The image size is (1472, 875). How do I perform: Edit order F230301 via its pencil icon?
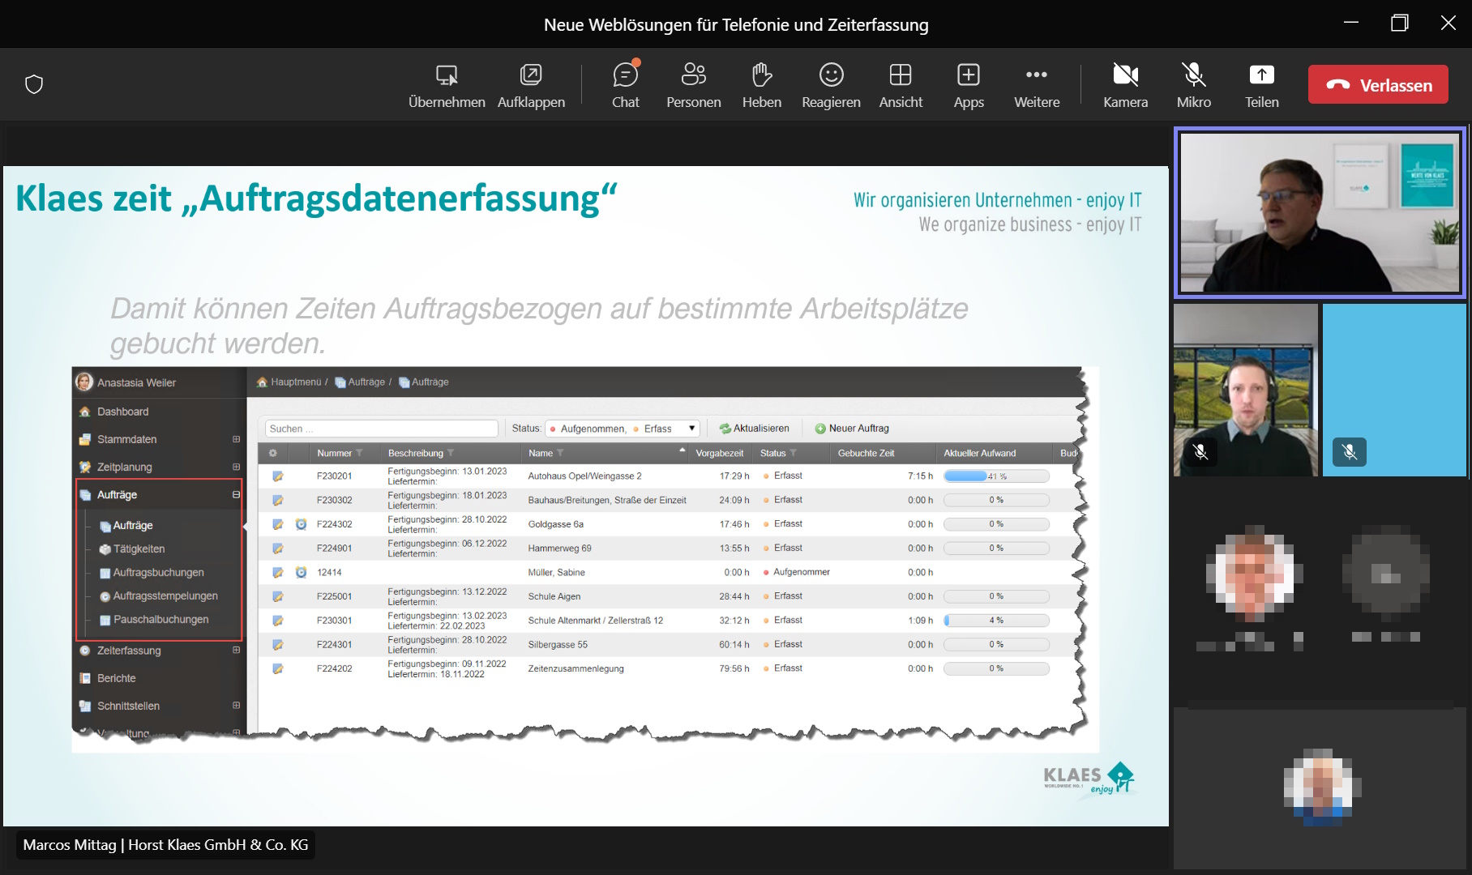coord(277,621)
